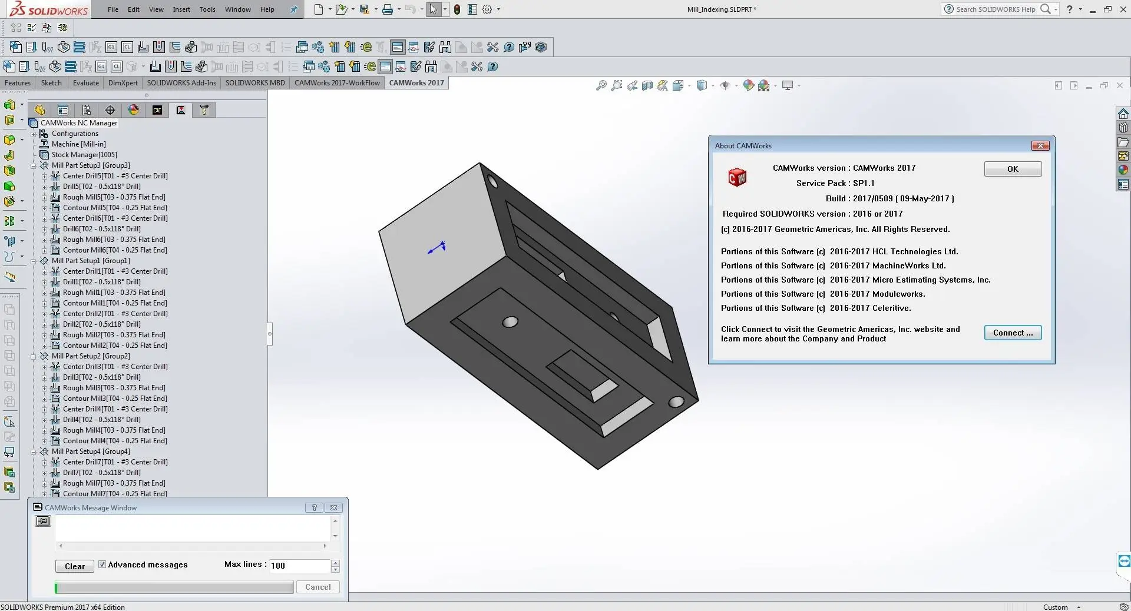Collapse Mill Part Setup3 [Group3] node
This screenshot has height=611, width=1131.
coord(34,165)
